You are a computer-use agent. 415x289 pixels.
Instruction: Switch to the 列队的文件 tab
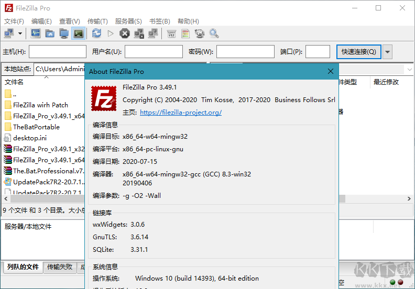(x=23, y=267)
